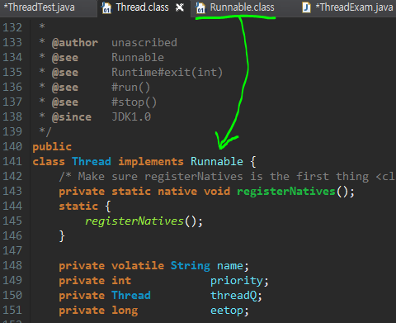Click 'JDK1.0' after the @since tag
The width and height of the screenshot is (396, 323).
(x=131, y=117)
